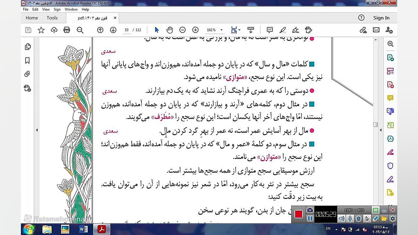418x235 pixels.
Task: Click the green recording area selector
Action: [376, 210]
